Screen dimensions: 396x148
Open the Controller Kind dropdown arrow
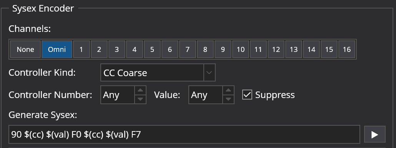[210, 73]
